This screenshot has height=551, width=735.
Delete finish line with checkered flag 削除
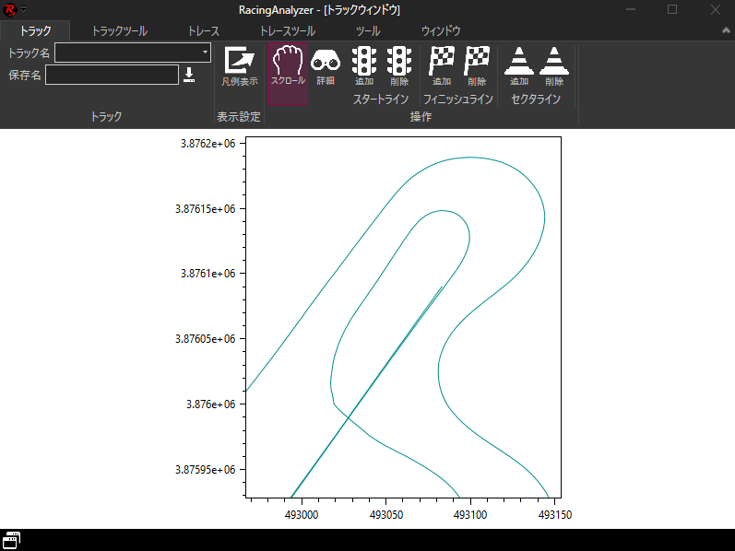pos(477,66)
